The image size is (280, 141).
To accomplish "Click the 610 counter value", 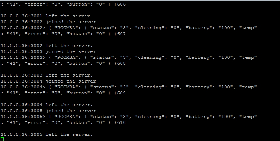I will click(x=121, y=123).
